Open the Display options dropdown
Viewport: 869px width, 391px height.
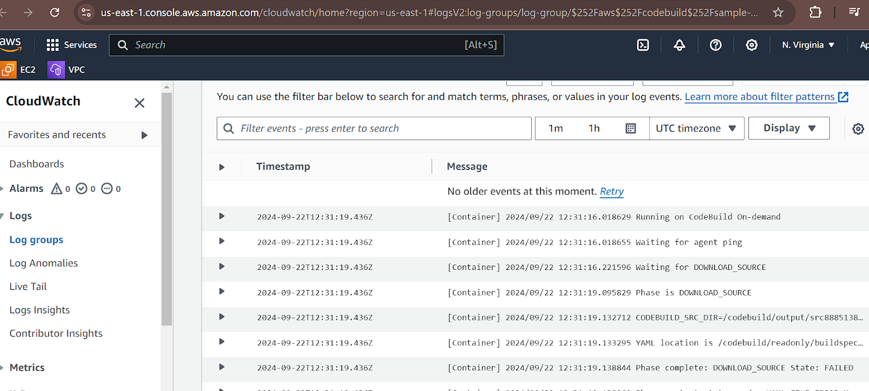(x=789, y=128)
